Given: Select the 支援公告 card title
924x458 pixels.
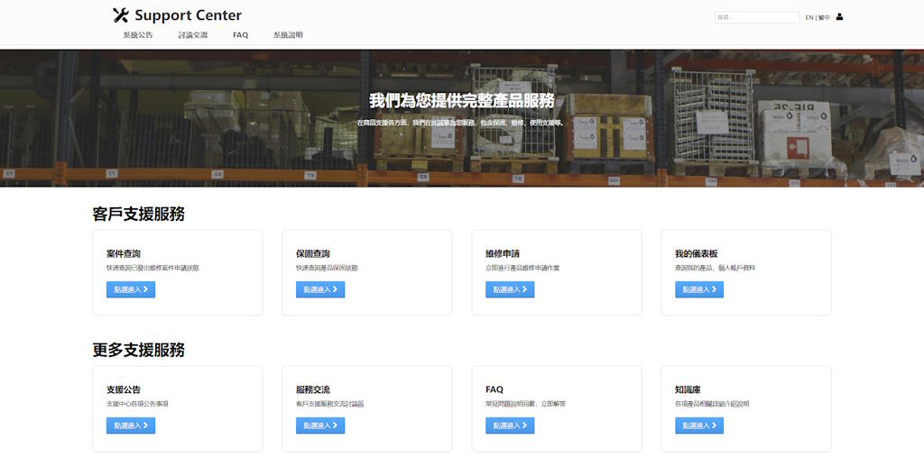Looking at the screenshot, I should pyautogui.click(x=124, y=389).
